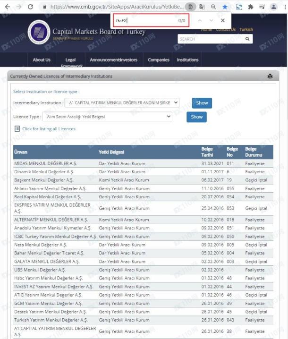Image resolution: width=288 pixels, height=339 pixels.
Task: Click the zoom magnifier icon in address bar
Action: point(213,7)
